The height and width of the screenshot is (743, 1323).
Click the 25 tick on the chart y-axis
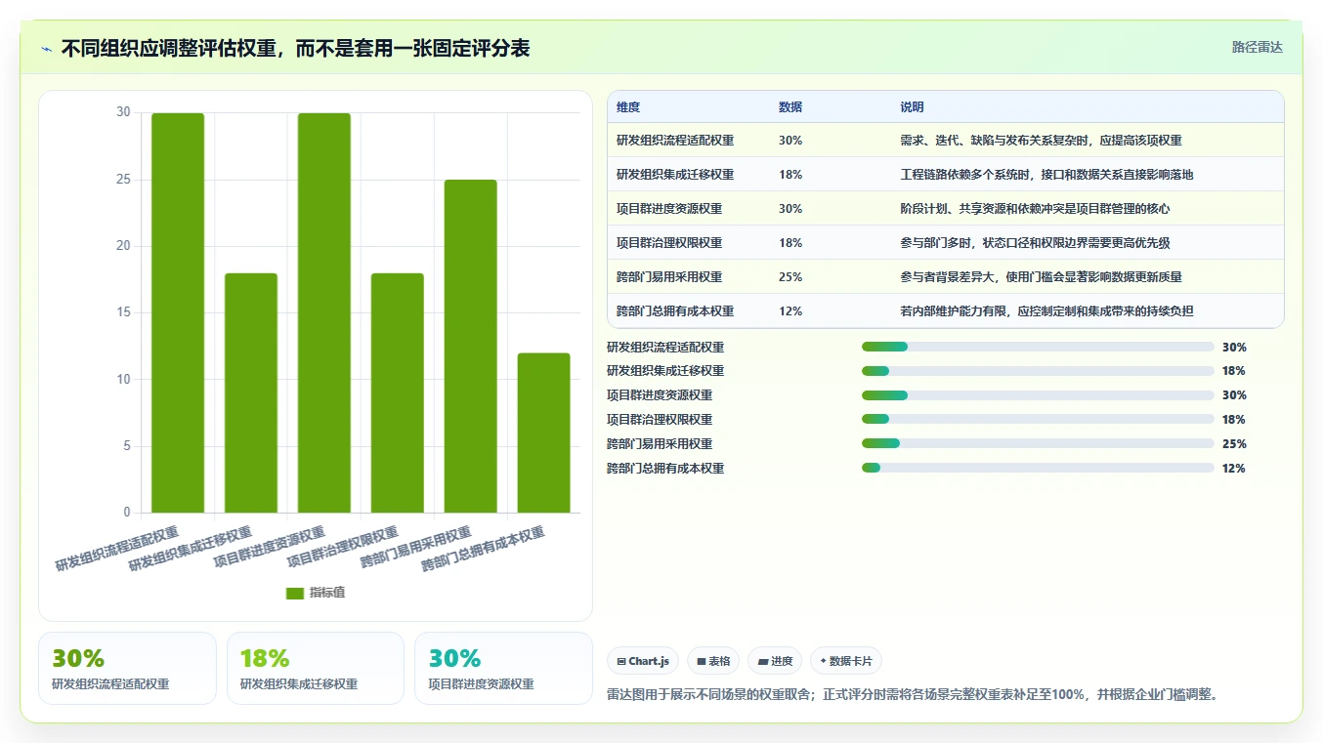[123, 180]
